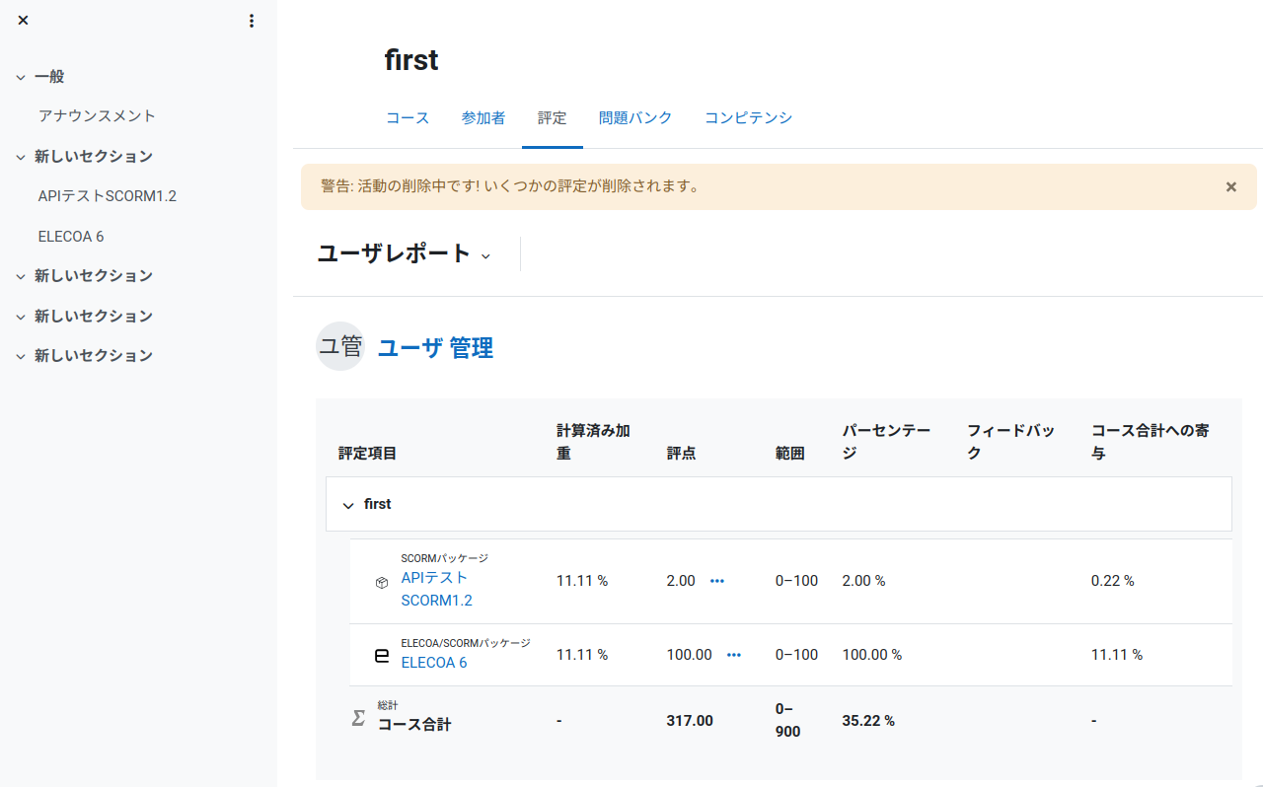Close the course index drawer
The image size is (1263, 787).
point(24,21)
